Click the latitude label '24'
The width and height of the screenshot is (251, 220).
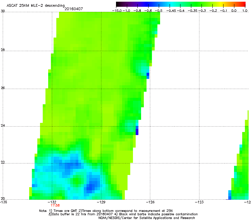coord(3,126)
